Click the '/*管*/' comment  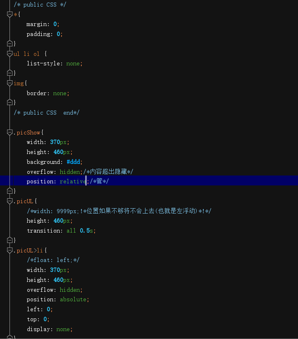coord(99,181)
